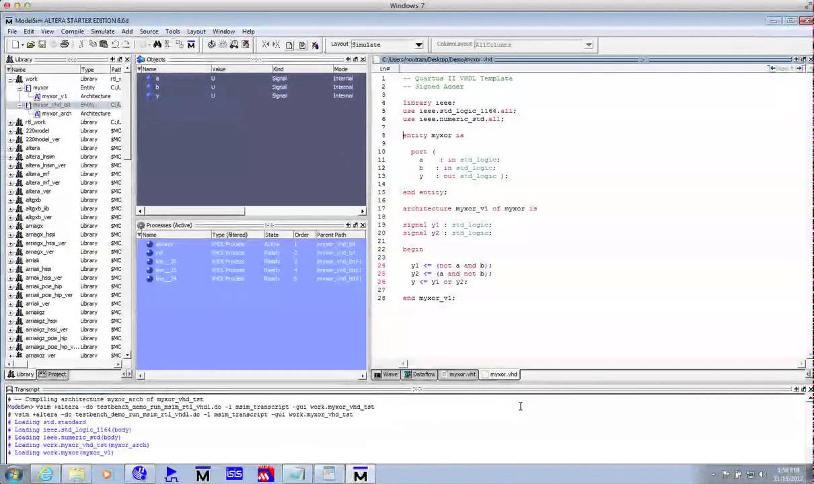Click the Open file folder icon
Image resolution: width=814 pixels, height=484 pixels.
tap(30, 44)
